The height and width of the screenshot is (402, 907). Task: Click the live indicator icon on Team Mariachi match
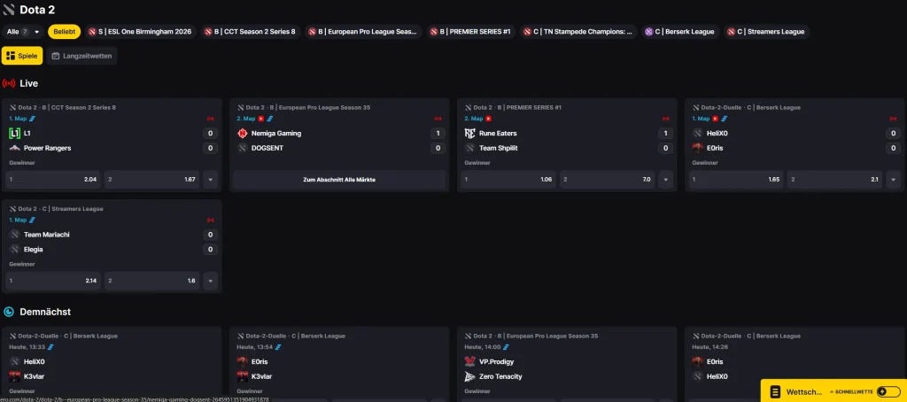tap(210, 219)
